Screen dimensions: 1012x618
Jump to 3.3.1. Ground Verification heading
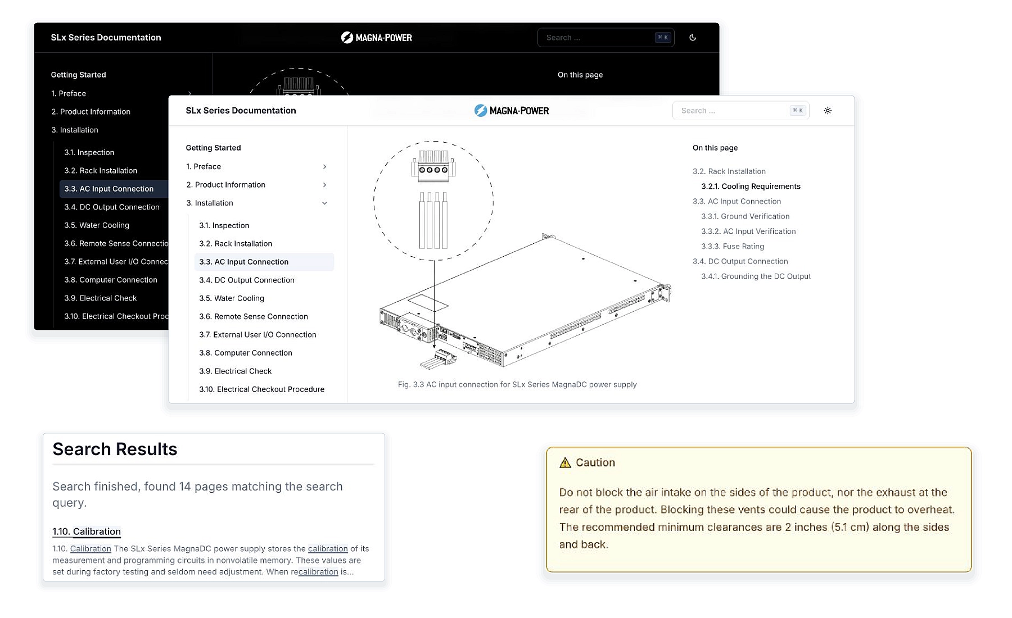[745, 216]
